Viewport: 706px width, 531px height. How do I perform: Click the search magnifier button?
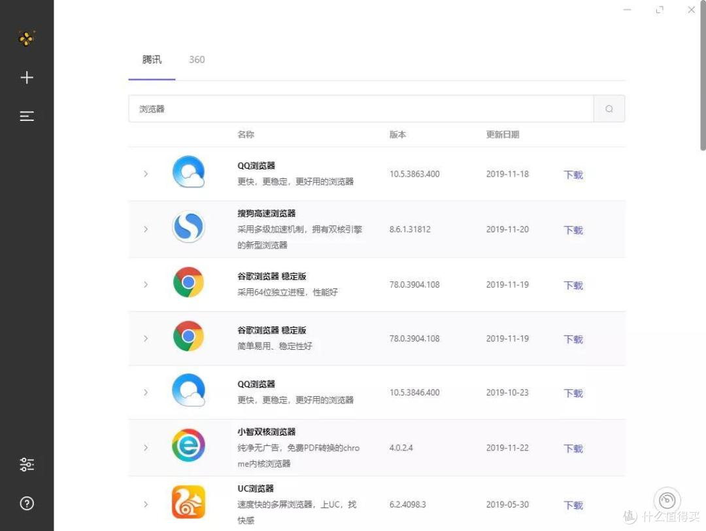pos(609,109)
